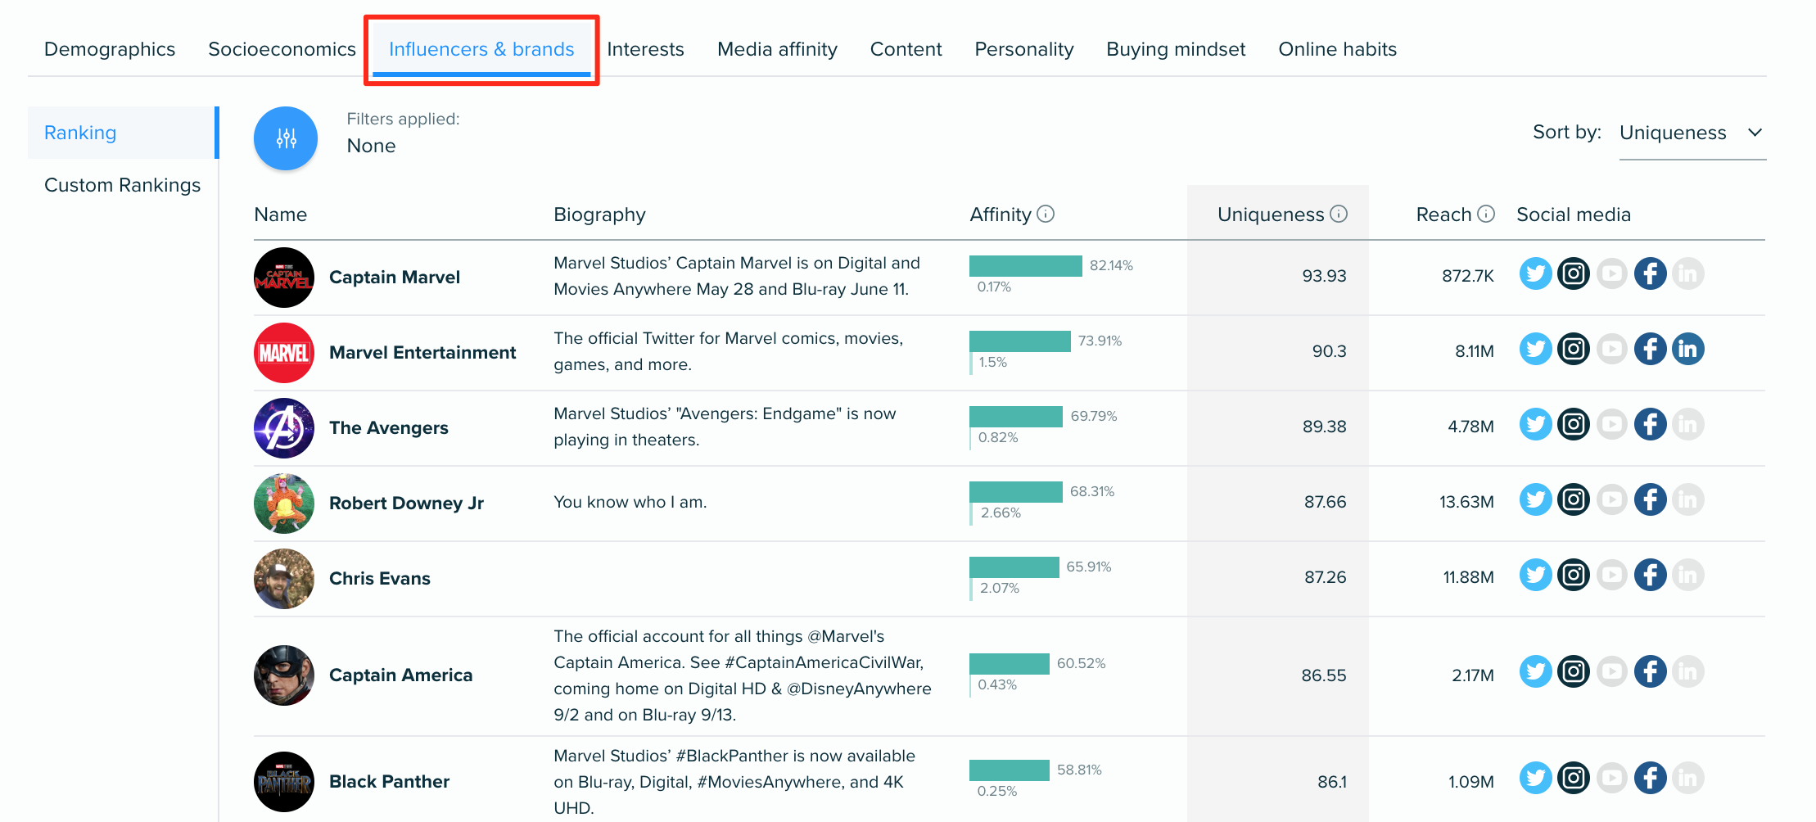Image resolution: width=1816 pixels, height=822 pixels.
Task: Open the Captain America name link
Action: [x=401, y=675]
